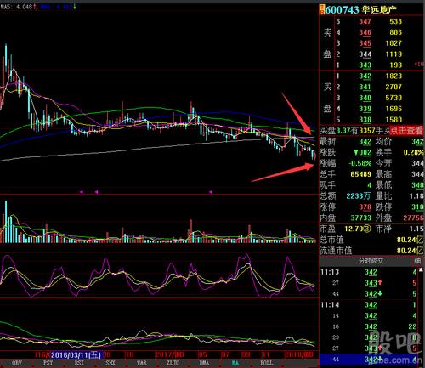The image size is (425, 368).
Task: Click the green down arrow at 11:13 :44
Action: pos(380,293)
